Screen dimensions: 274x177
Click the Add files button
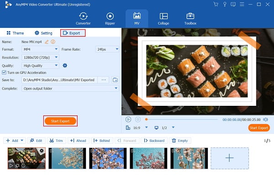12,141
